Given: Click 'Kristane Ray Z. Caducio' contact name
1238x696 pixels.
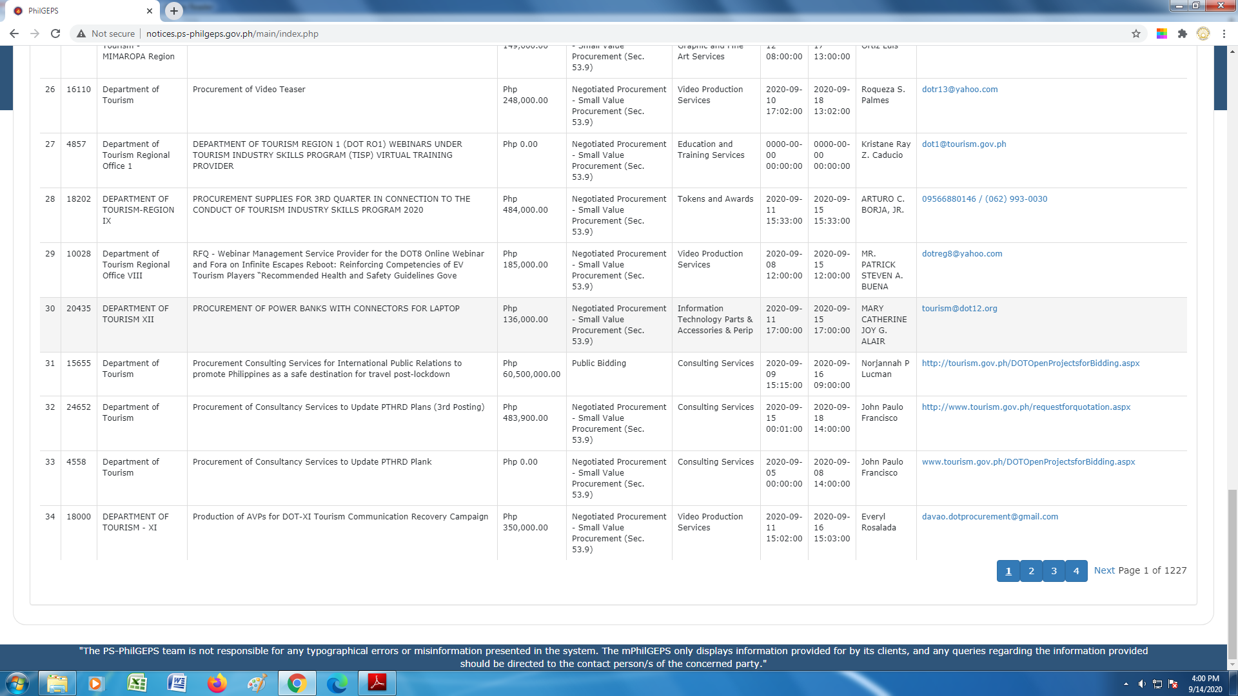Looking at the screenshot, I should [x=886, y=150].
